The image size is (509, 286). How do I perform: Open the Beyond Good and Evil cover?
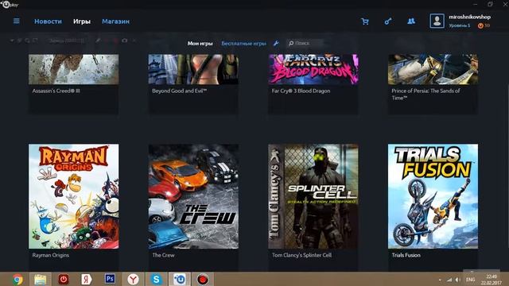(x=193, y=69)
